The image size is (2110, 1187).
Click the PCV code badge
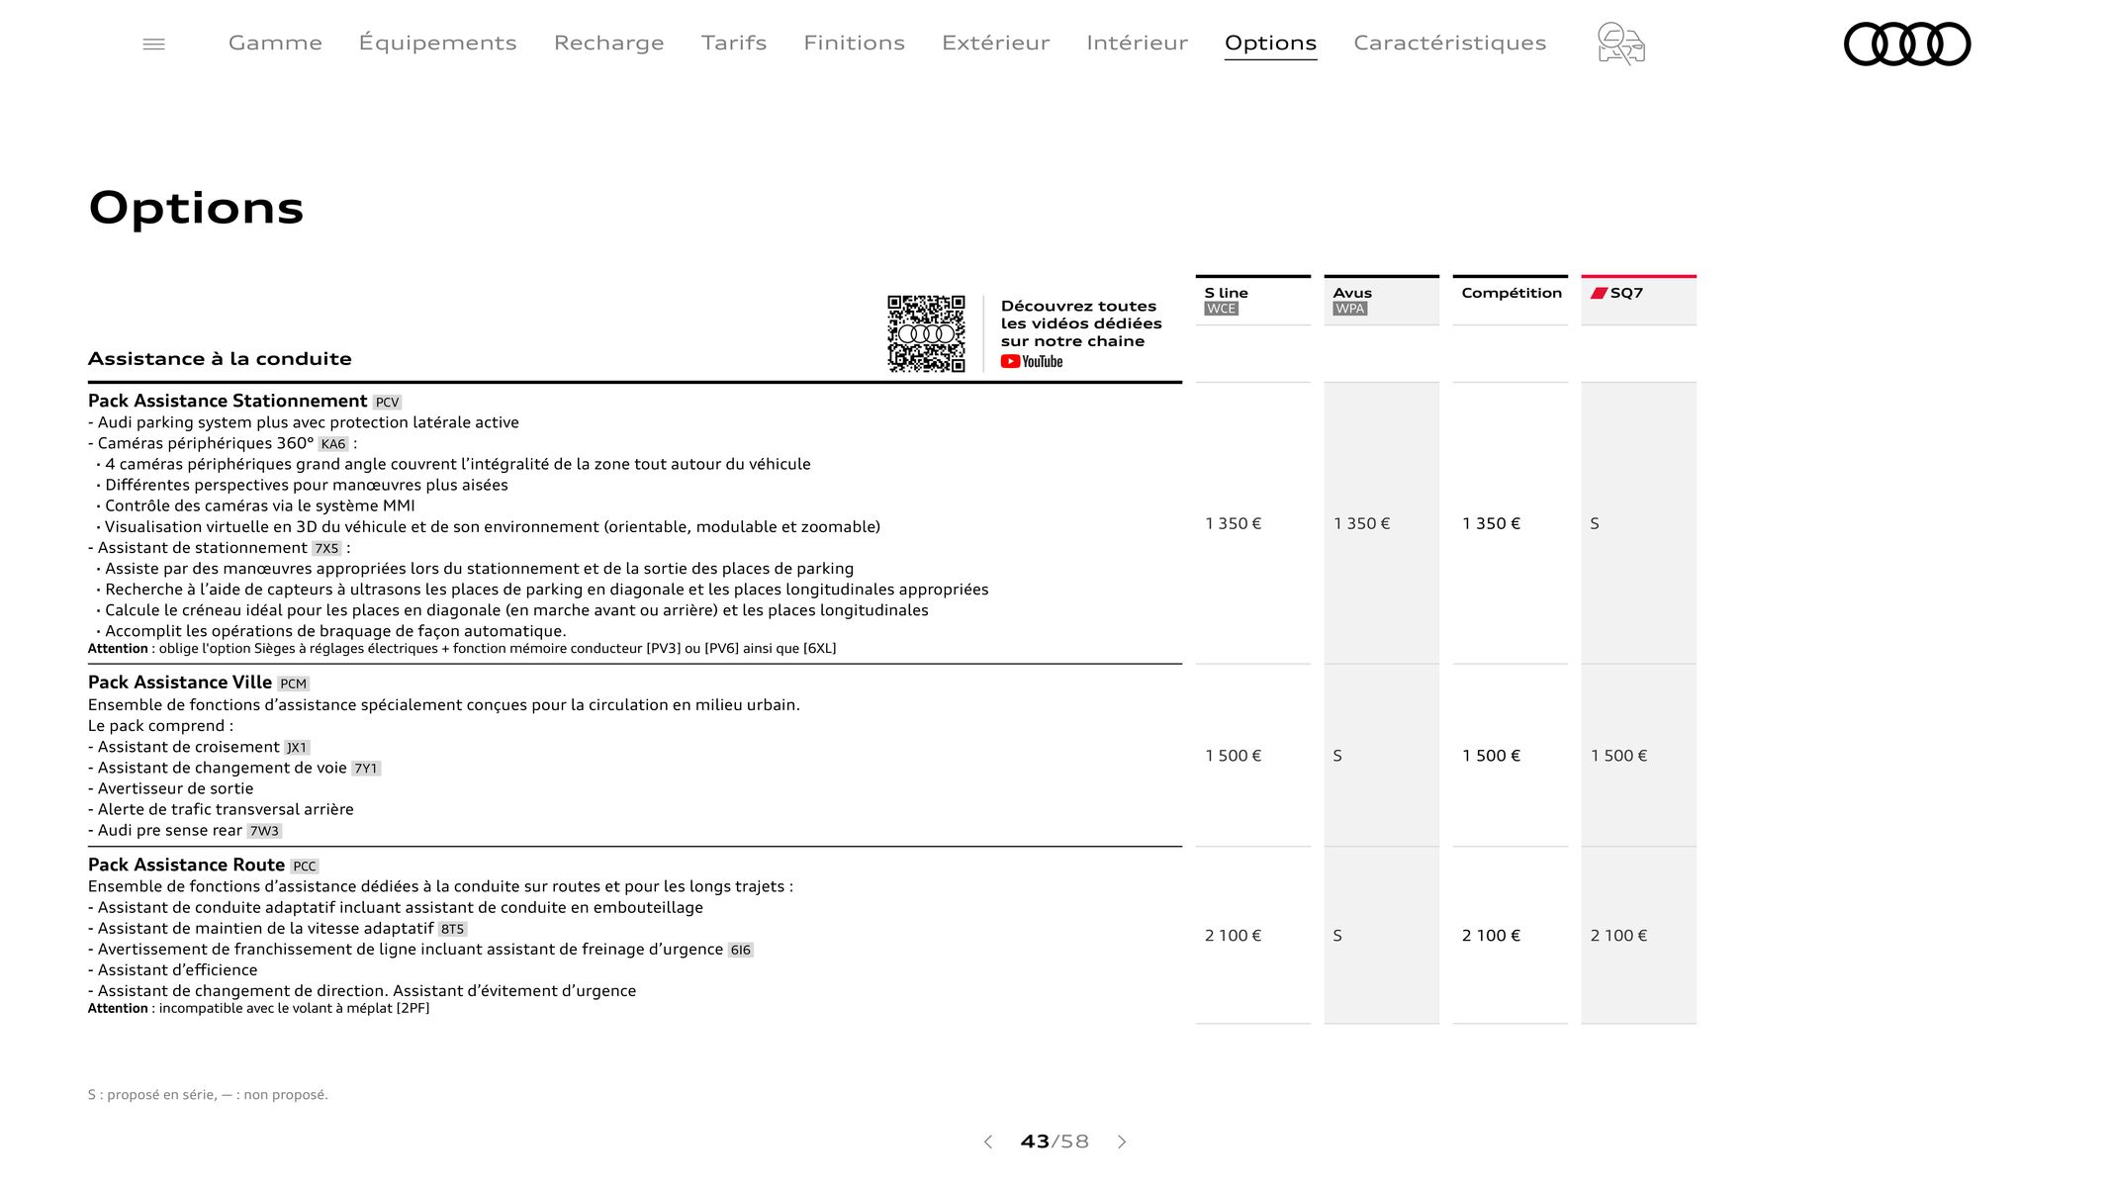tap(387, 403)
